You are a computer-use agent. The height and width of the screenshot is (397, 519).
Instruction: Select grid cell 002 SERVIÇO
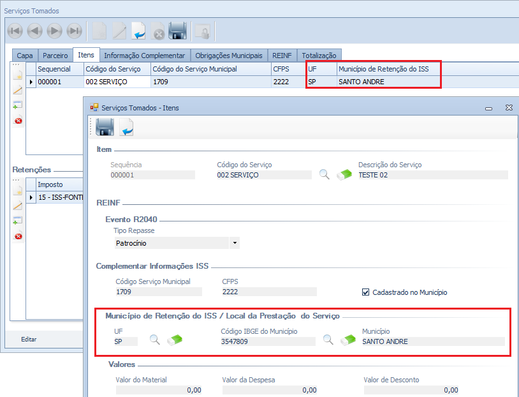point(117,82)
